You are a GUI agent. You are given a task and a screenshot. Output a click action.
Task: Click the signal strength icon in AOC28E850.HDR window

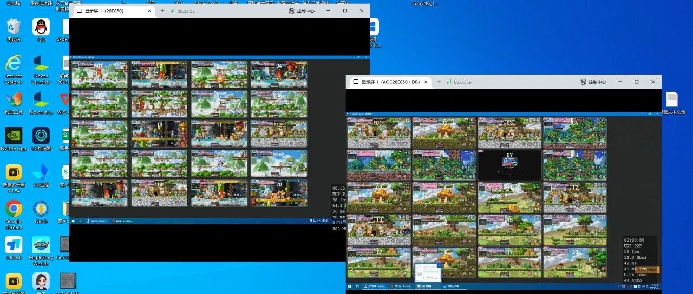[448, 82]
